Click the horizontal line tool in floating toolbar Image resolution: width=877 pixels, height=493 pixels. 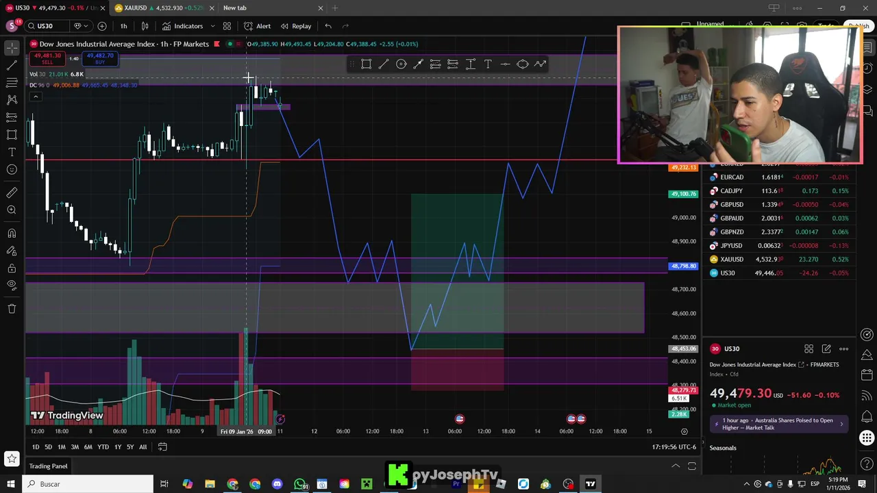[x=505, y=64]
